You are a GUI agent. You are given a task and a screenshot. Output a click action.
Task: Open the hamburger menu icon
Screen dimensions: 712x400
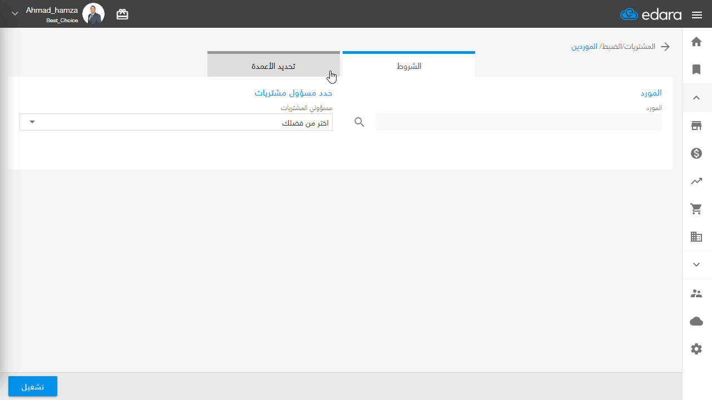coord(697,15)
